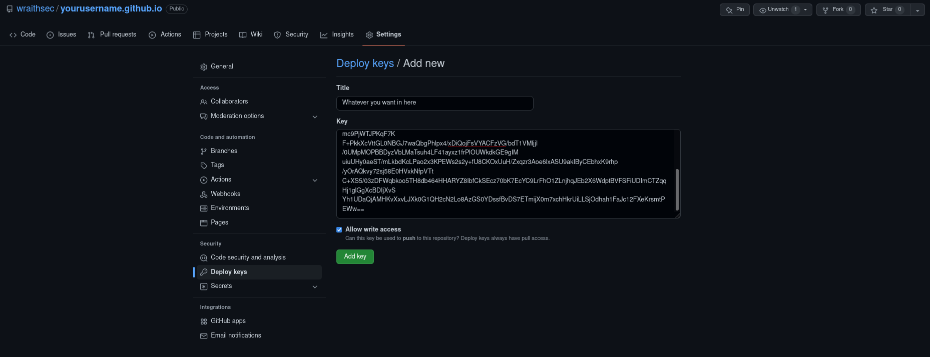Click the Collaborators people icon

204,102
